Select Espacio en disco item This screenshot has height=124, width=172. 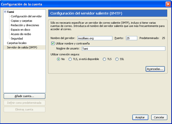click(20, 30)
